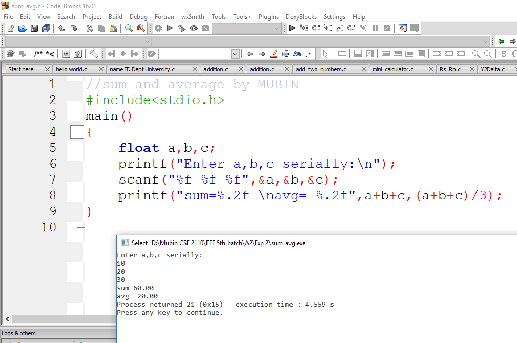Open a file using the Open icon
Viewport: 517px width, 343px height.
22,28
